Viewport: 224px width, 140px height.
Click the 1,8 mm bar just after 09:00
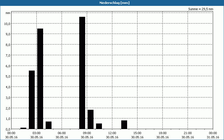[90, 120]
